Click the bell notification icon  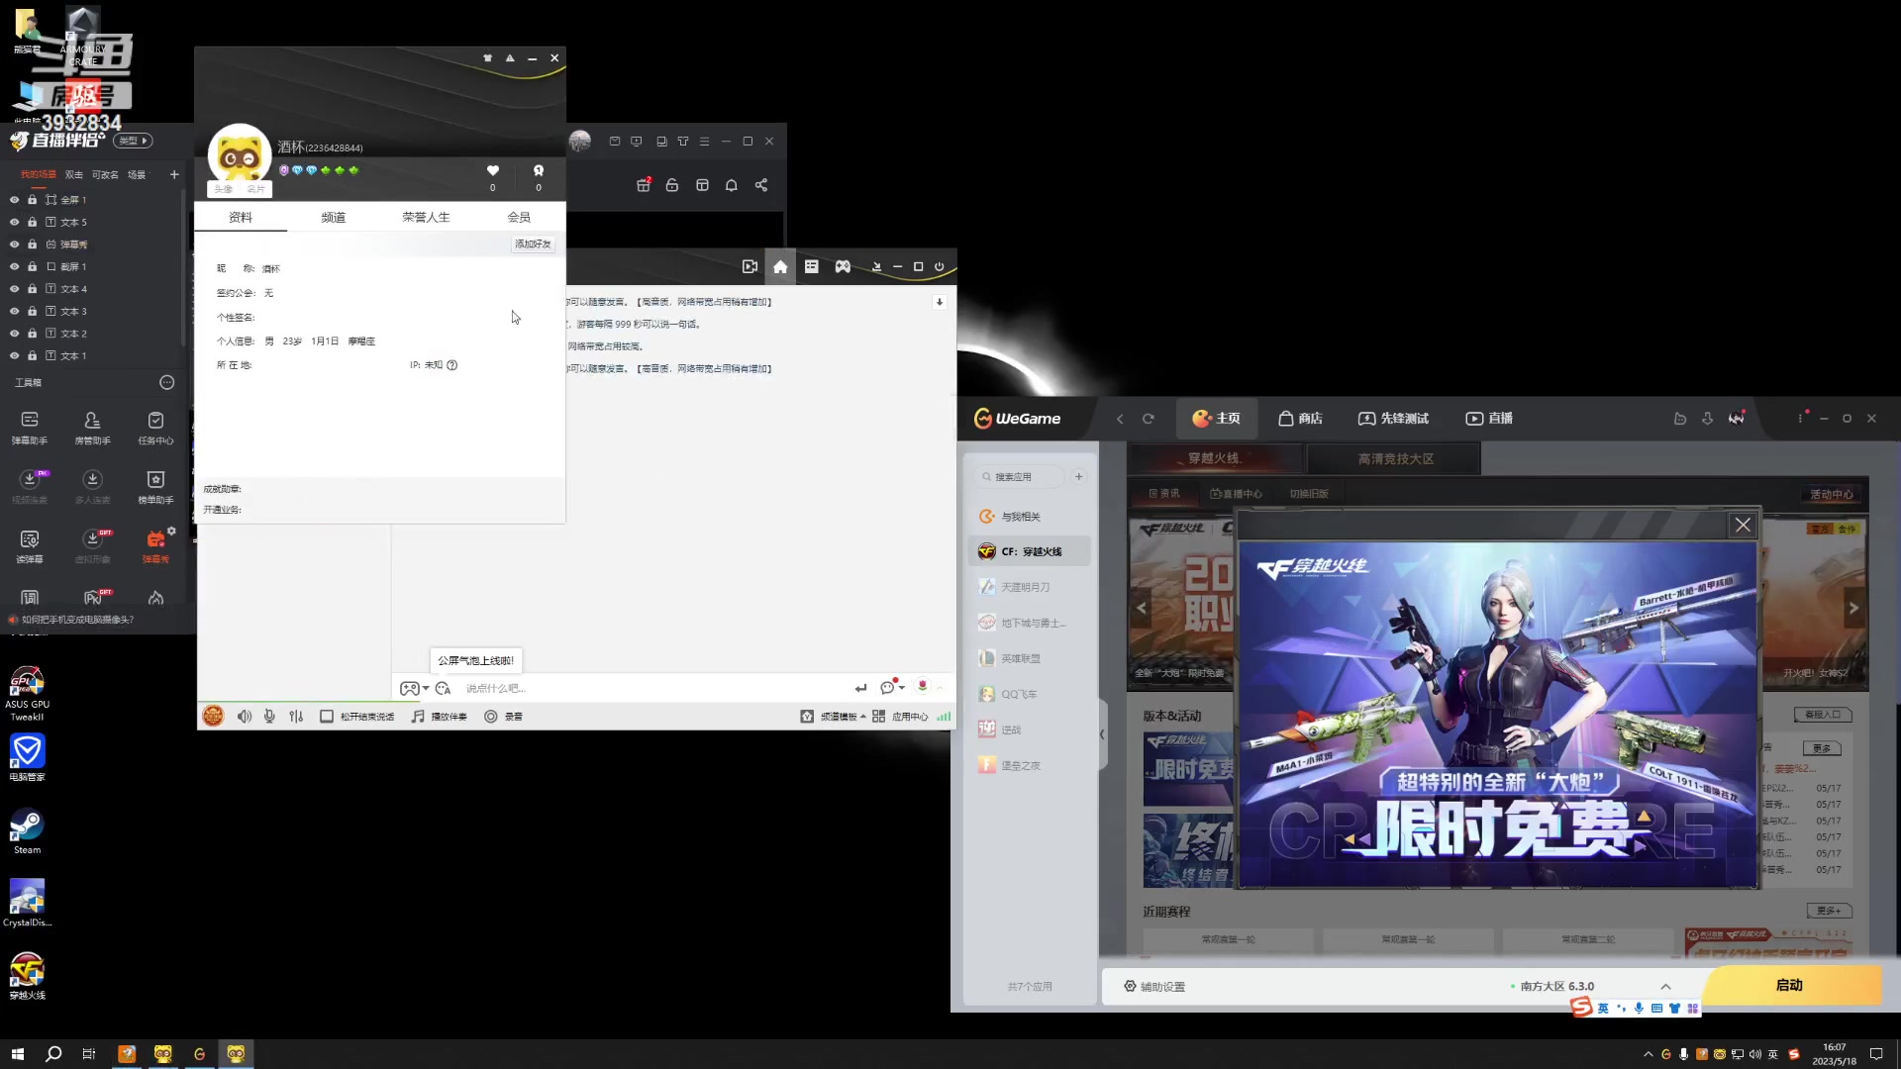click(x=732, y=185)
